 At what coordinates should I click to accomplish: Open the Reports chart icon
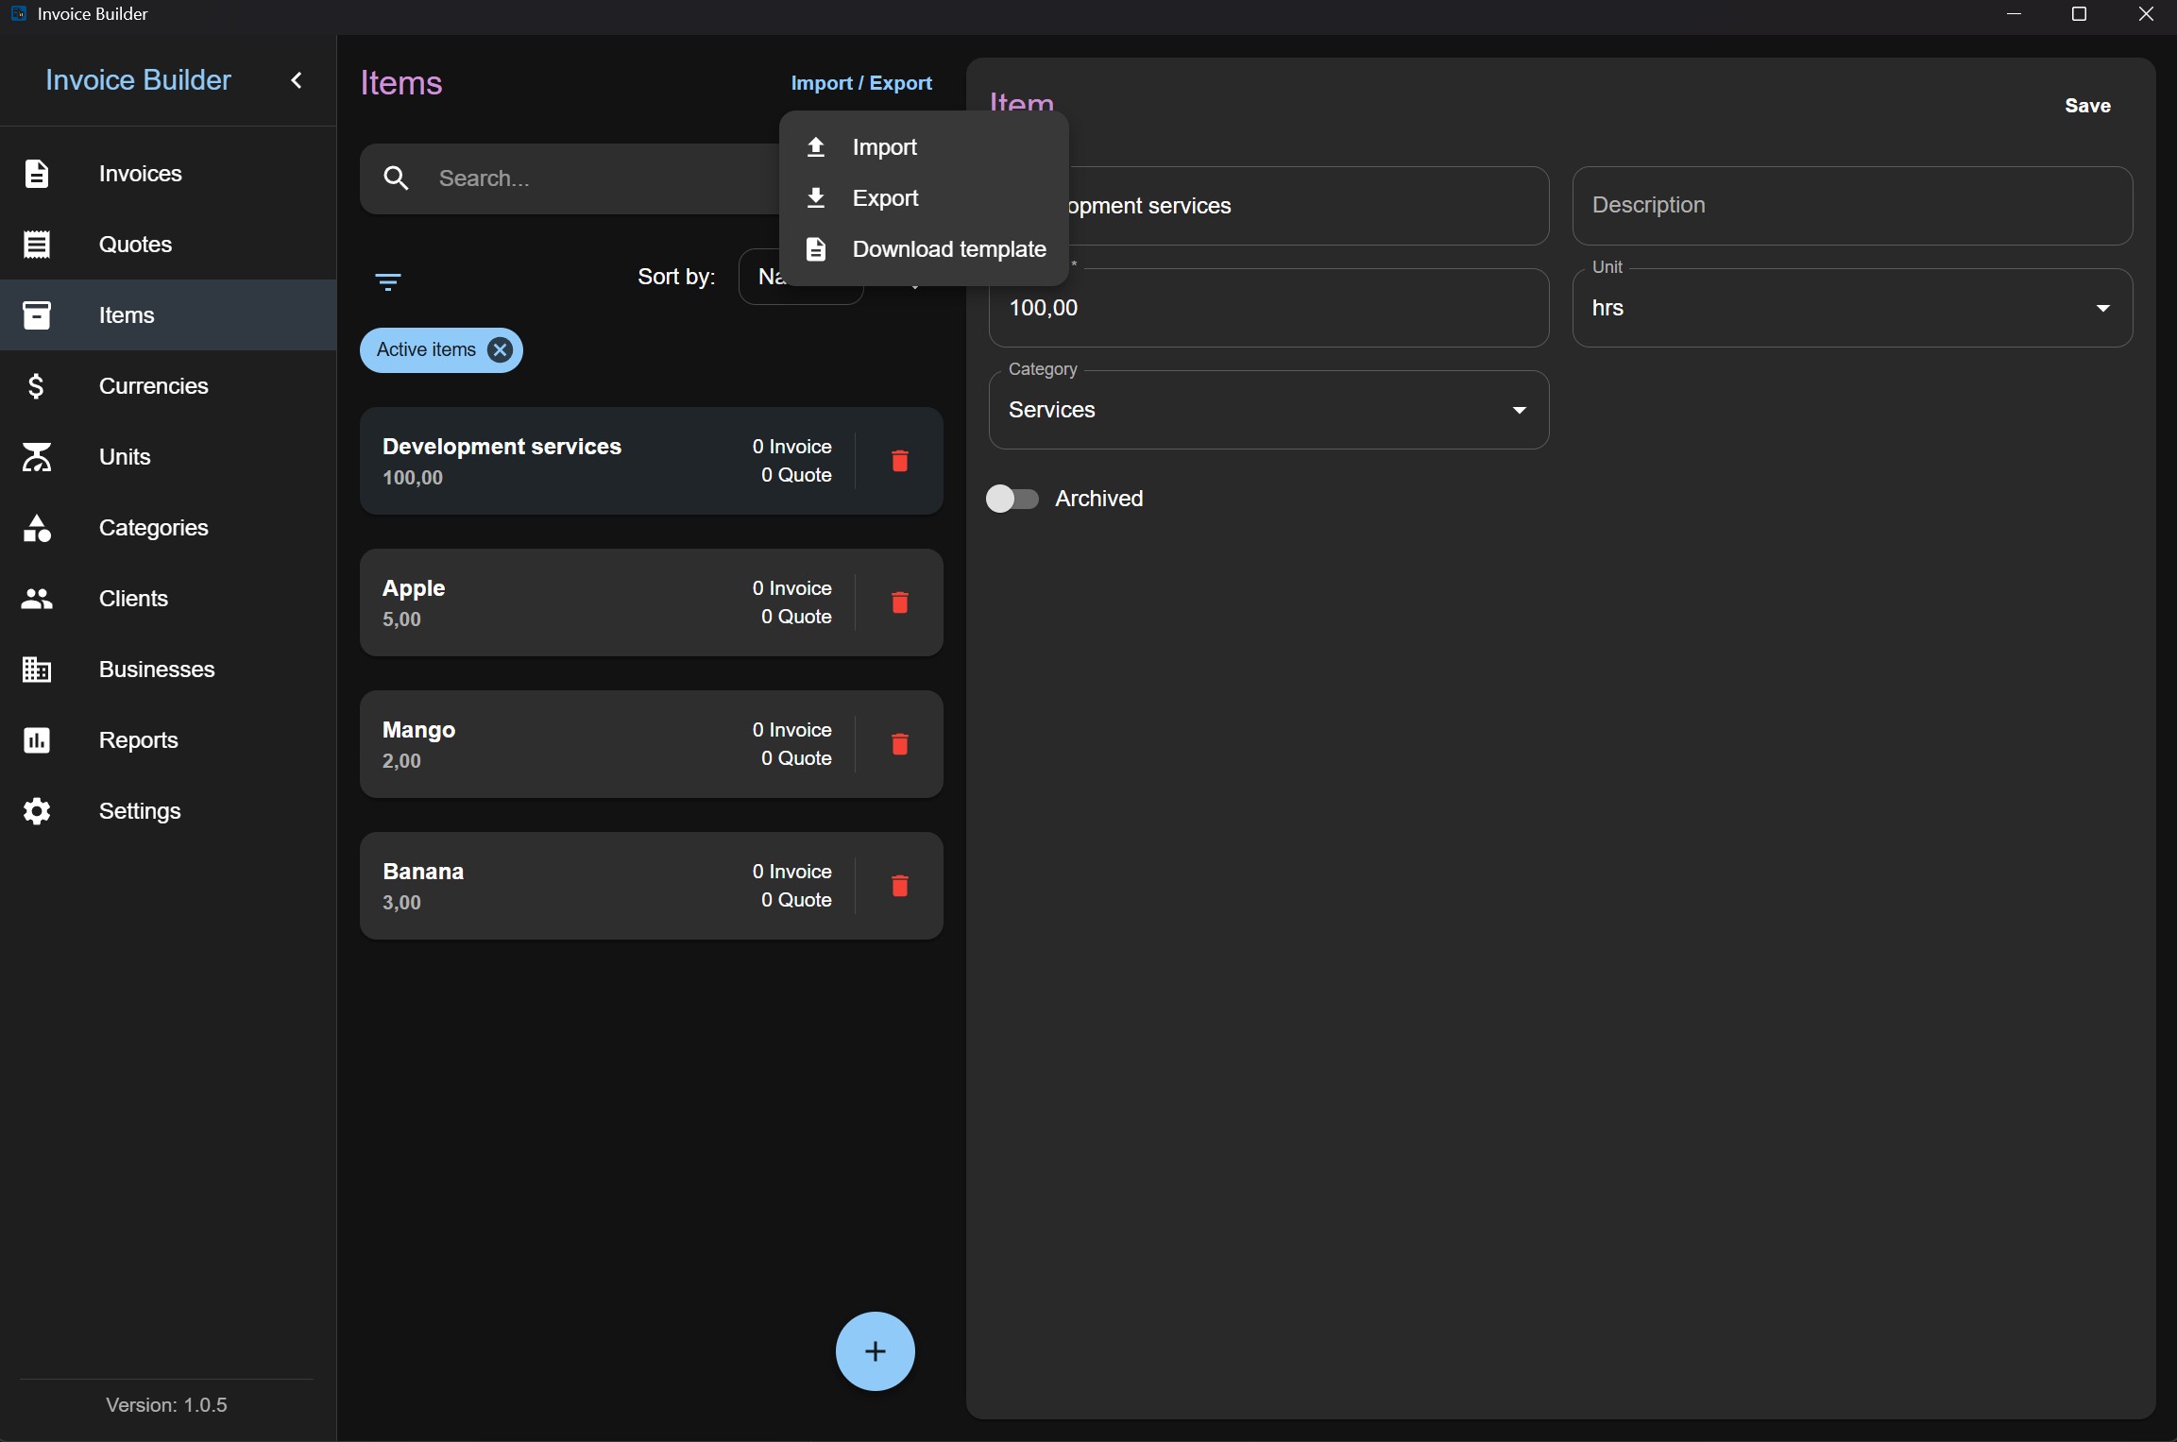click(37, 740)
